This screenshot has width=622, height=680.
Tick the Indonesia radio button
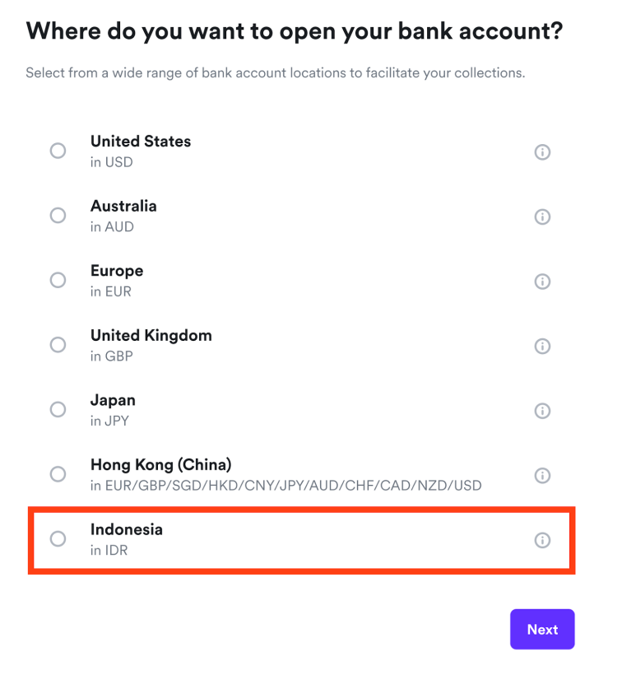tap(58, 538)
